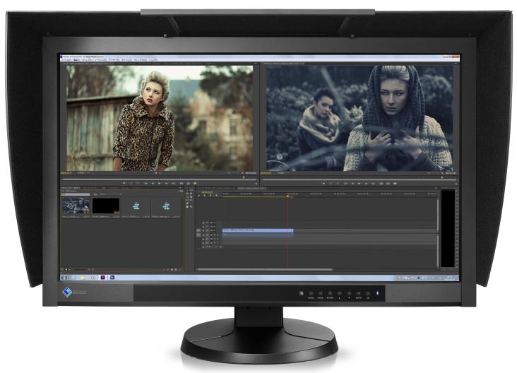
Task: Choose the Rolling Edit tool
Action: pyautogui.click(x=191, y=194)
